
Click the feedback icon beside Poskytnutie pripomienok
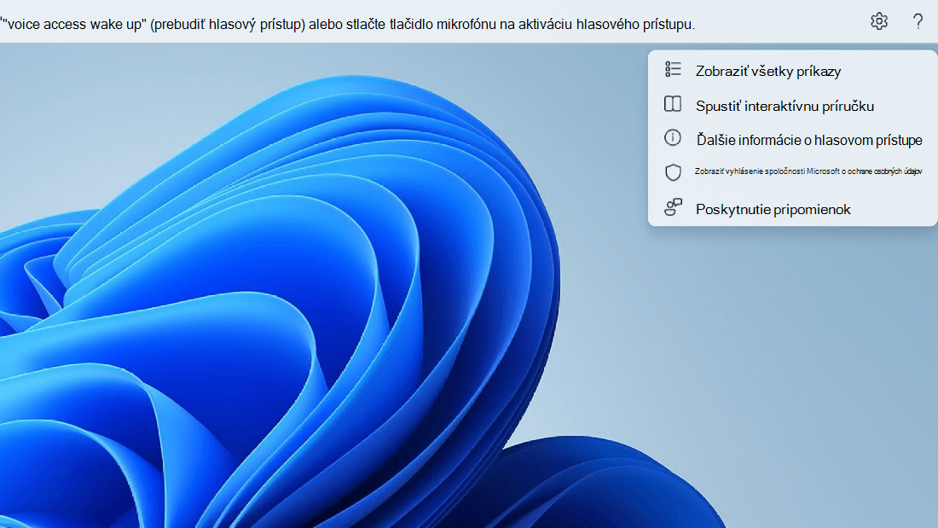pos(673,207)
